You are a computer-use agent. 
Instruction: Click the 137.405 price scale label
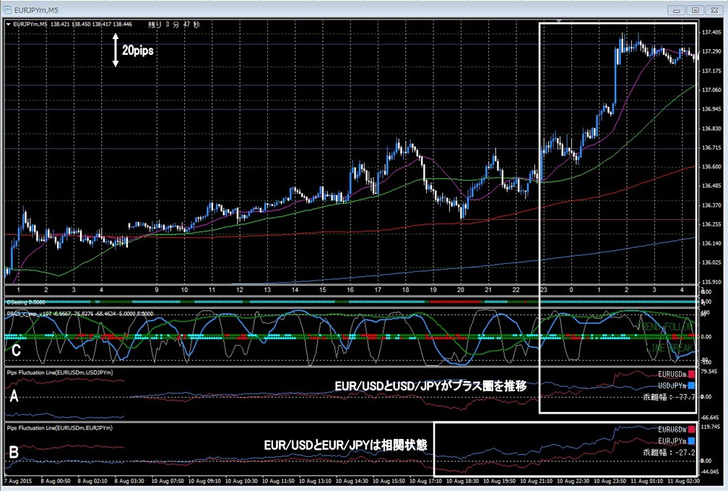coord(711,33)
